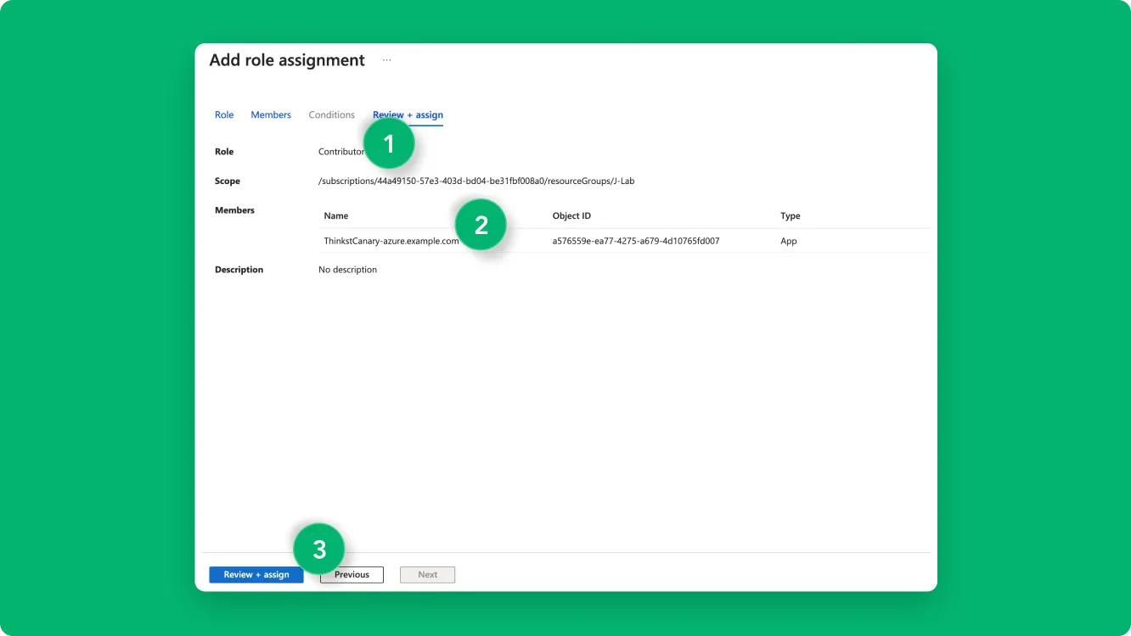Click the Contributor role value
The width and height of the screenshot is (1131, 636).
click(340, 152)
